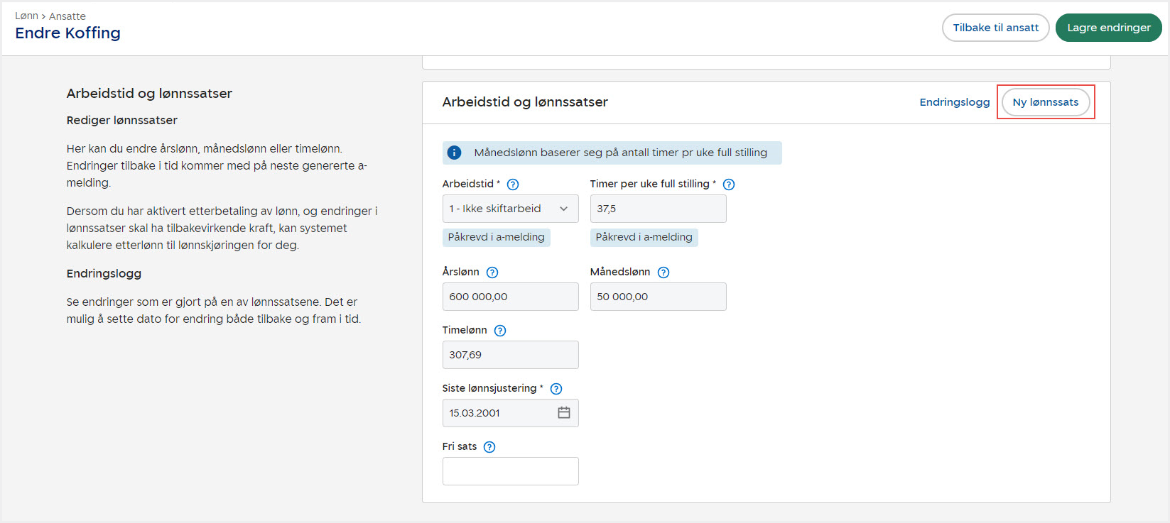
Task: Show help for Siste lønnsjustering
Action: (x=556, y=389)
